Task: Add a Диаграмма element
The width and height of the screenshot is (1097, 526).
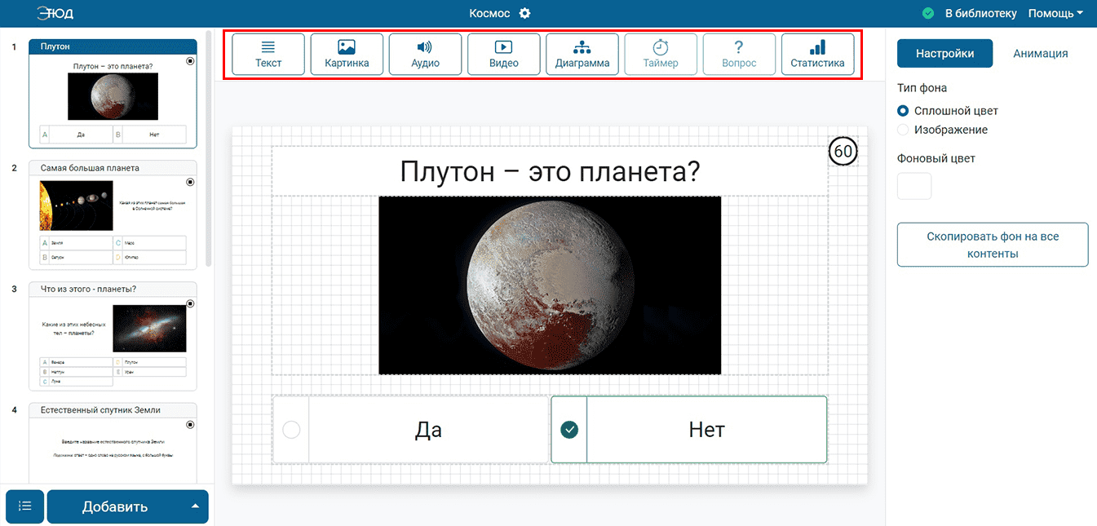Action: (582, 55)
